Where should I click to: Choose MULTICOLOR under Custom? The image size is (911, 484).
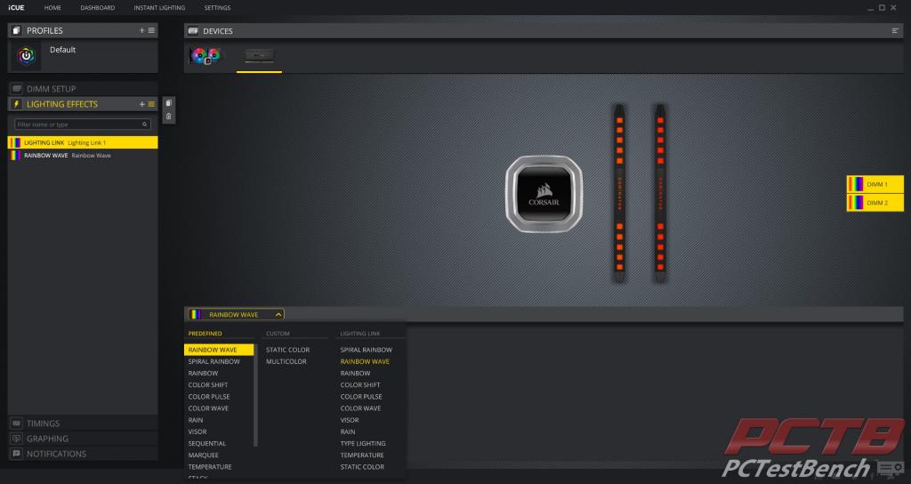click(x=286, y=361)
